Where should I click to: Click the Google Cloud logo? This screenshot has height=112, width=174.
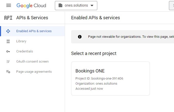coord(31,5)
